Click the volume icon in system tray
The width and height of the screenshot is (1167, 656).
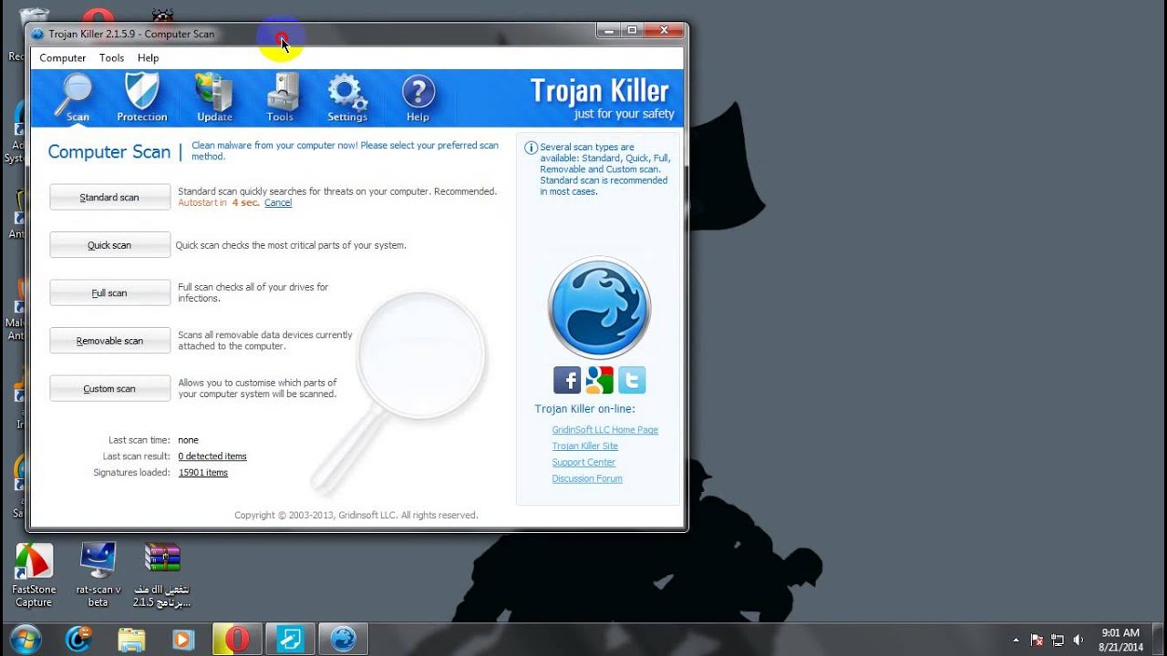coord(1079,640)
